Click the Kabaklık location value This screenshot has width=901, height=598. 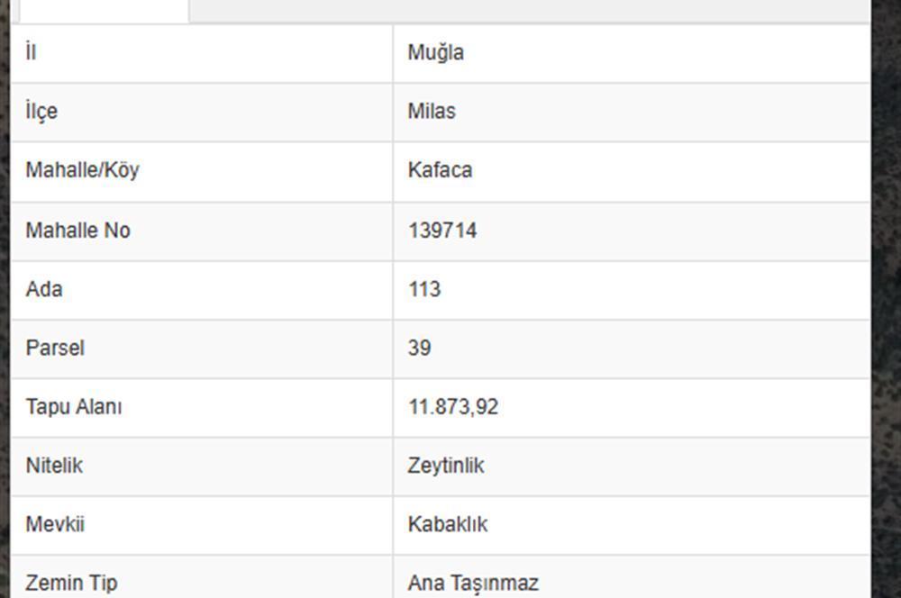[x=448, y=524]
